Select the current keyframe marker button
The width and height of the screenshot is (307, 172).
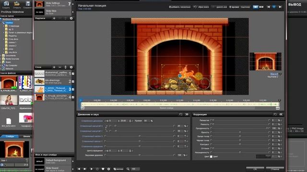[x=274, y=7]
